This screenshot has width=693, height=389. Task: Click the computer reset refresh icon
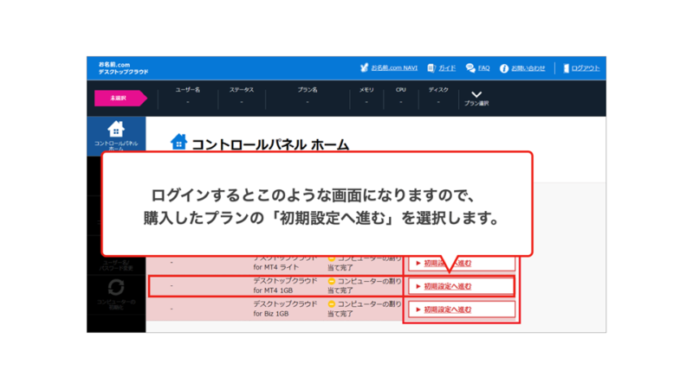tap(116, 288)
